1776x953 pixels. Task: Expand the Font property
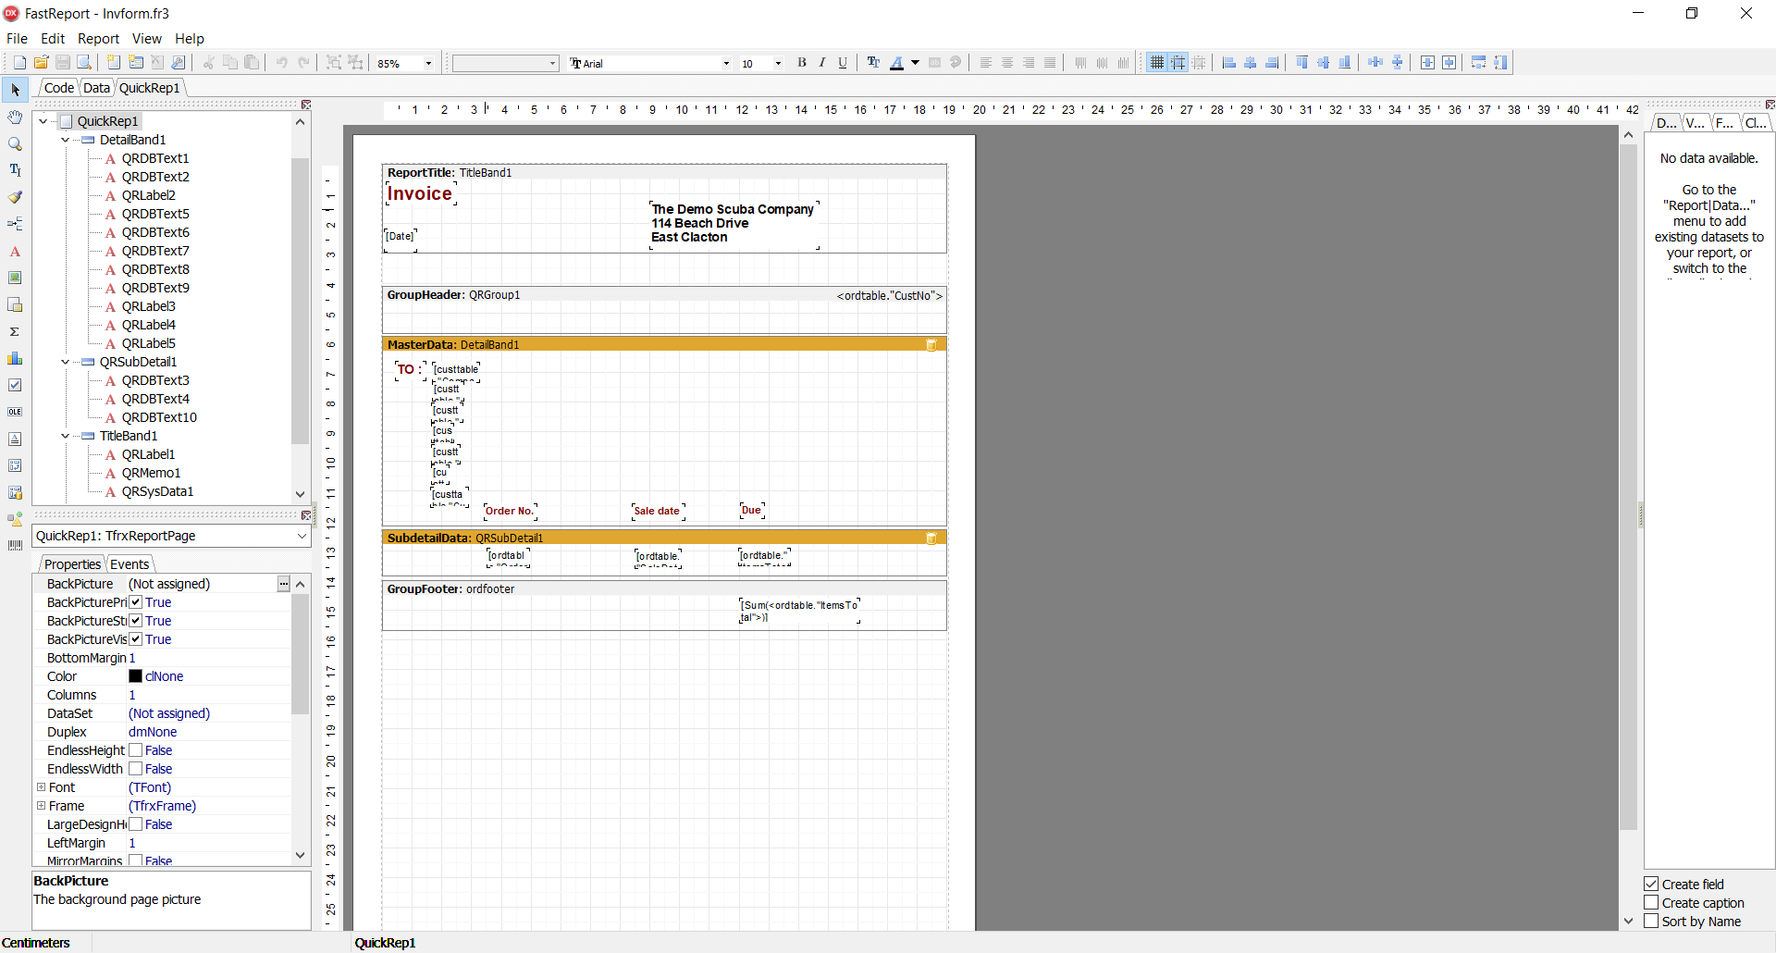pyautogui.click(x=41, y=787)
